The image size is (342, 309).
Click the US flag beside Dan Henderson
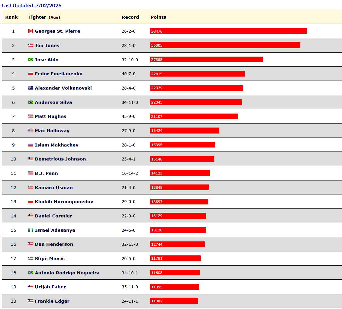(31, 244)
